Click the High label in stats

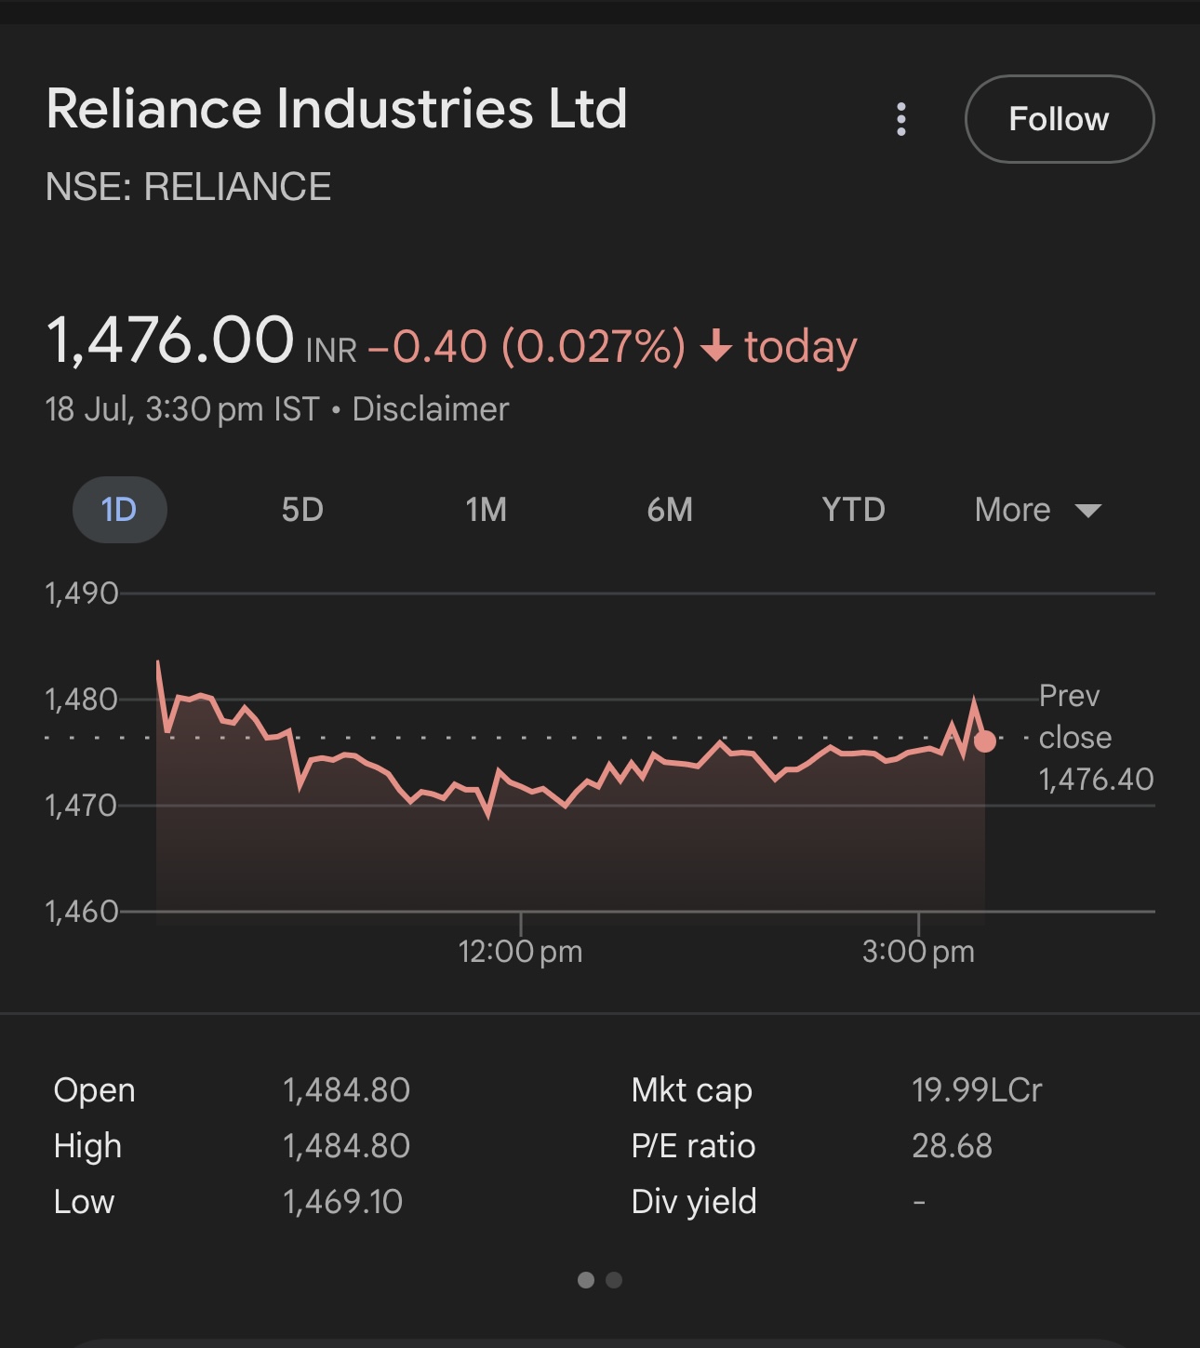(87, 1147)
